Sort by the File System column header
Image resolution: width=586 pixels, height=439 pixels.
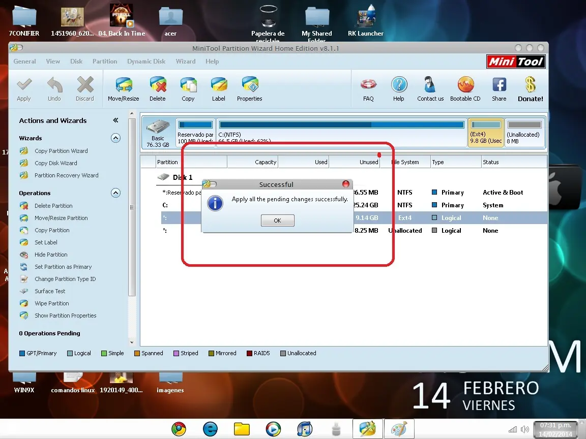[405, 162]
